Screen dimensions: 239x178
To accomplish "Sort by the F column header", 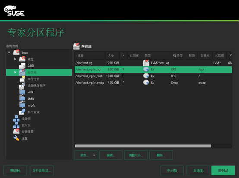I will 123,55.
